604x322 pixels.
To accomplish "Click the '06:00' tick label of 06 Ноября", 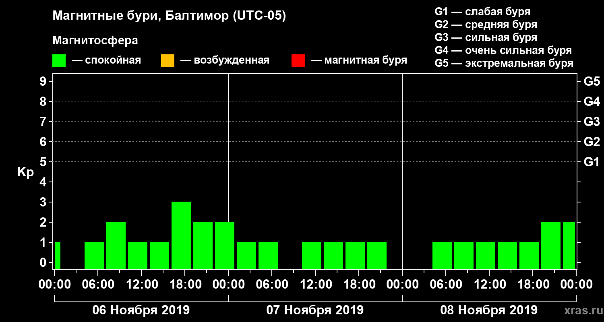I will [x=97, y=285].
